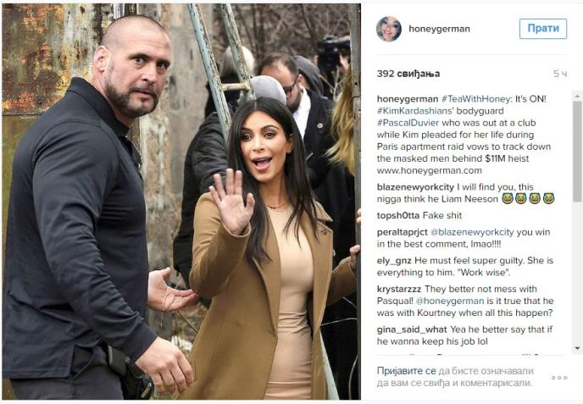583x404 pixels.
Task: Open the three-dot more options menu
Action: pos(559,378)
